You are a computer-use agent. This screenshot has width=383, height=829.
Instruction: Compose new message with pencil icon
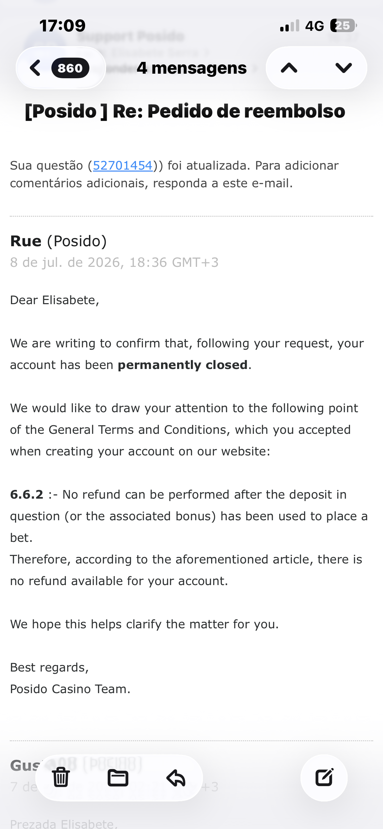tap(324, 777)
